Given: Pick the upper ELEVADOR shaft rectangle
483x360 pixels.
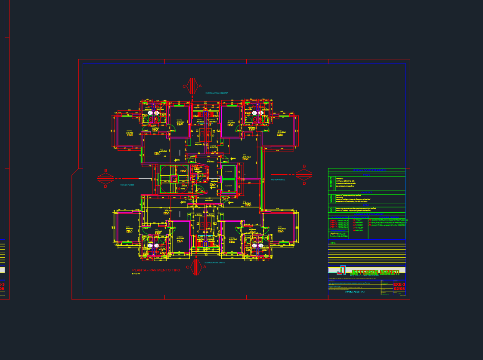Looking at the screenshot, I should pos(229,171).
